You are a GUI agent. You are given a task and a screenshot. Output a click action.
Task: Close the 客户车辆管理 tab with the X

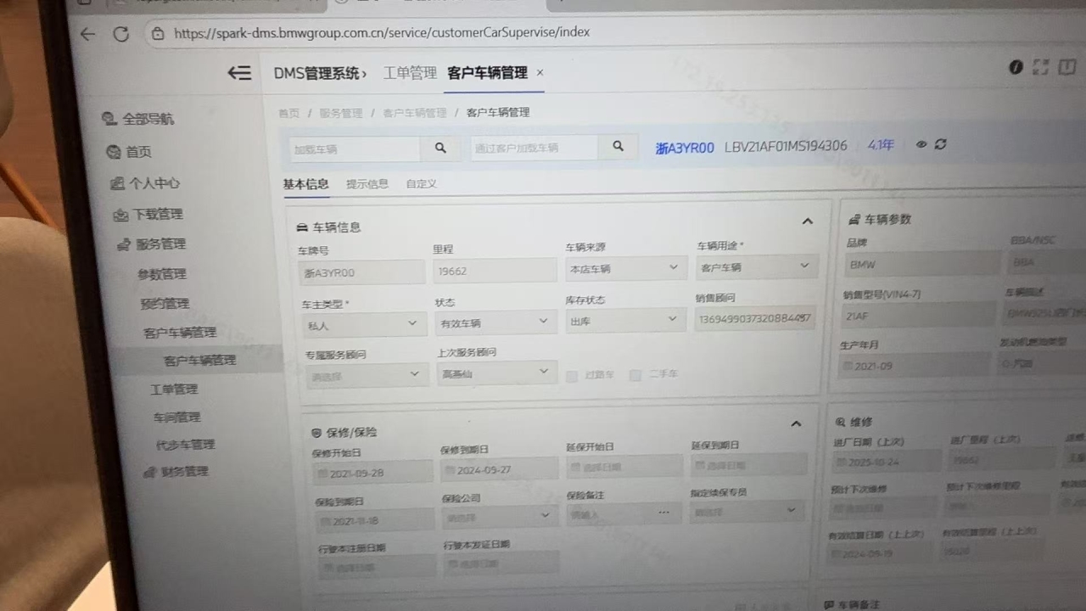pos(540,73)
